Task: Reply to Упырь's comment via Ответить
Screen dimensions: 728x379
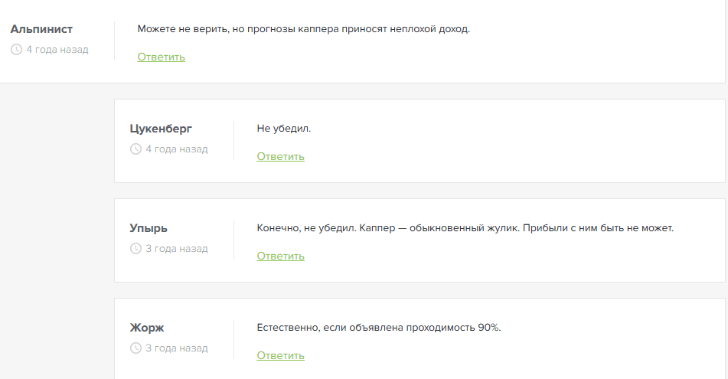Action: 280,256
